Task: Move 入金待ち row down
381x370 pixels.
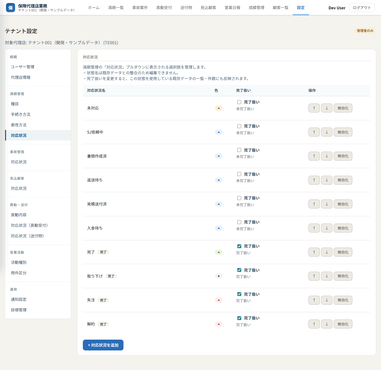Action: (327, 228)
